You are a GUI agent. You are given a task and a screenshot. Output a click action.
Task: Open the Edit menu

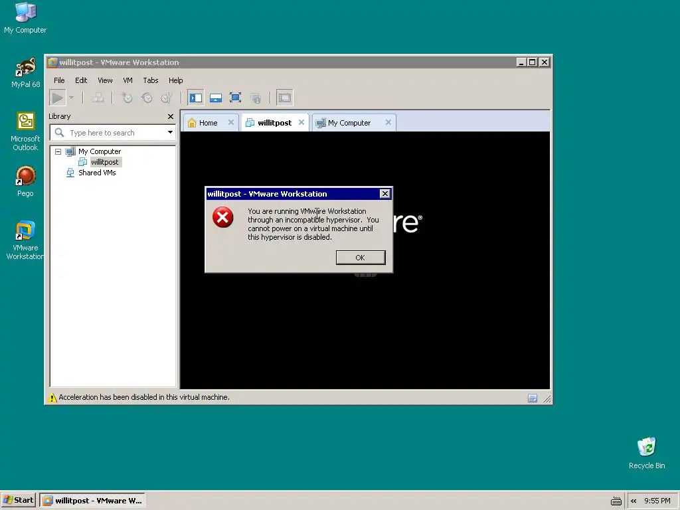coord(81,80)
